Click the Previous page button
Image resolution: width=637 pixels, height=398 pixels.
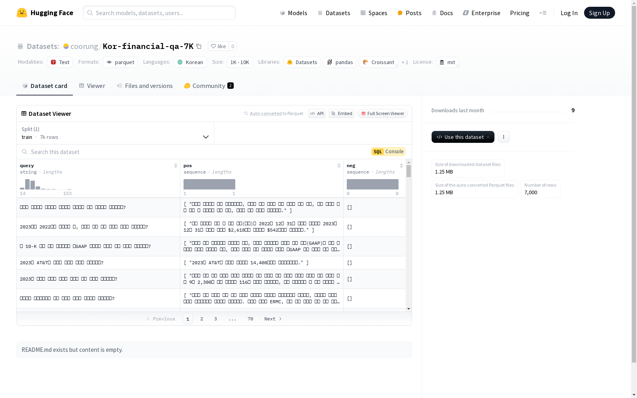(x=161, y=319)
